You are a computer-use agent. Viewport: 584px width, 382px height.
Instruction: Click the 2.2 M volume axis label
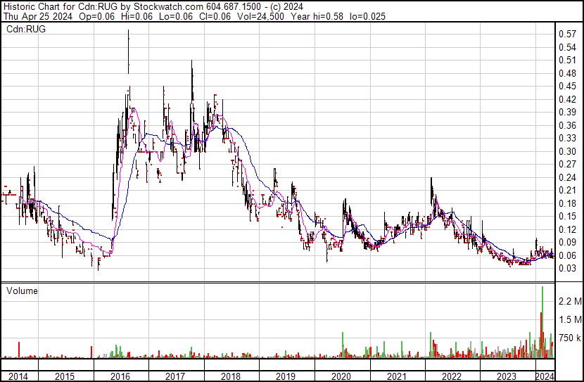click(x=570, y=301)
